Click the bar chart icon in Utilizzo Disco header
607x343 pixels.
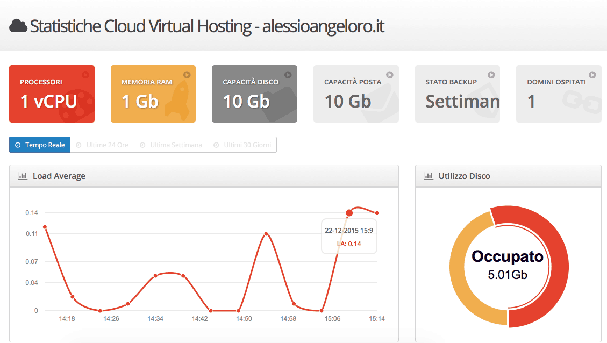[429, 176]
